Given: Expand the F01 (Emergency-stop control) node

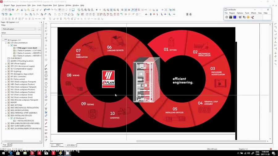Looking at the screenshot, I should [x=6, y=74].
